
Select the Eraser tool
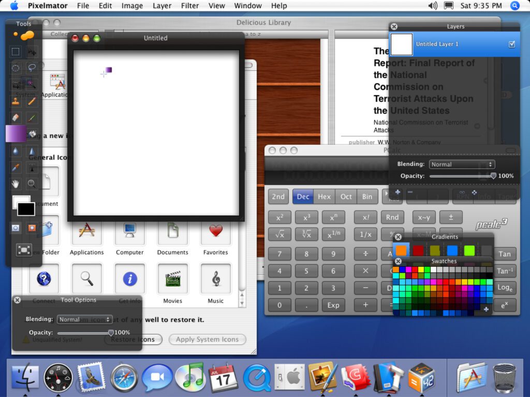(16, 118)
